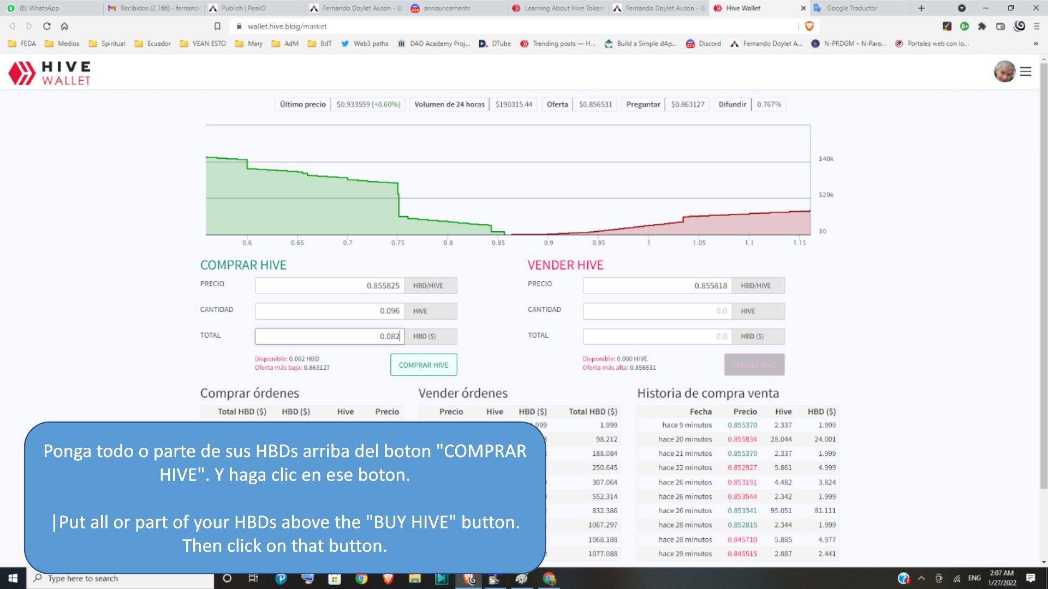Screen dimensions: 1048x589
Task: Open the DAO Academy Proj bookmark
Action: click(x=434, y=44)
